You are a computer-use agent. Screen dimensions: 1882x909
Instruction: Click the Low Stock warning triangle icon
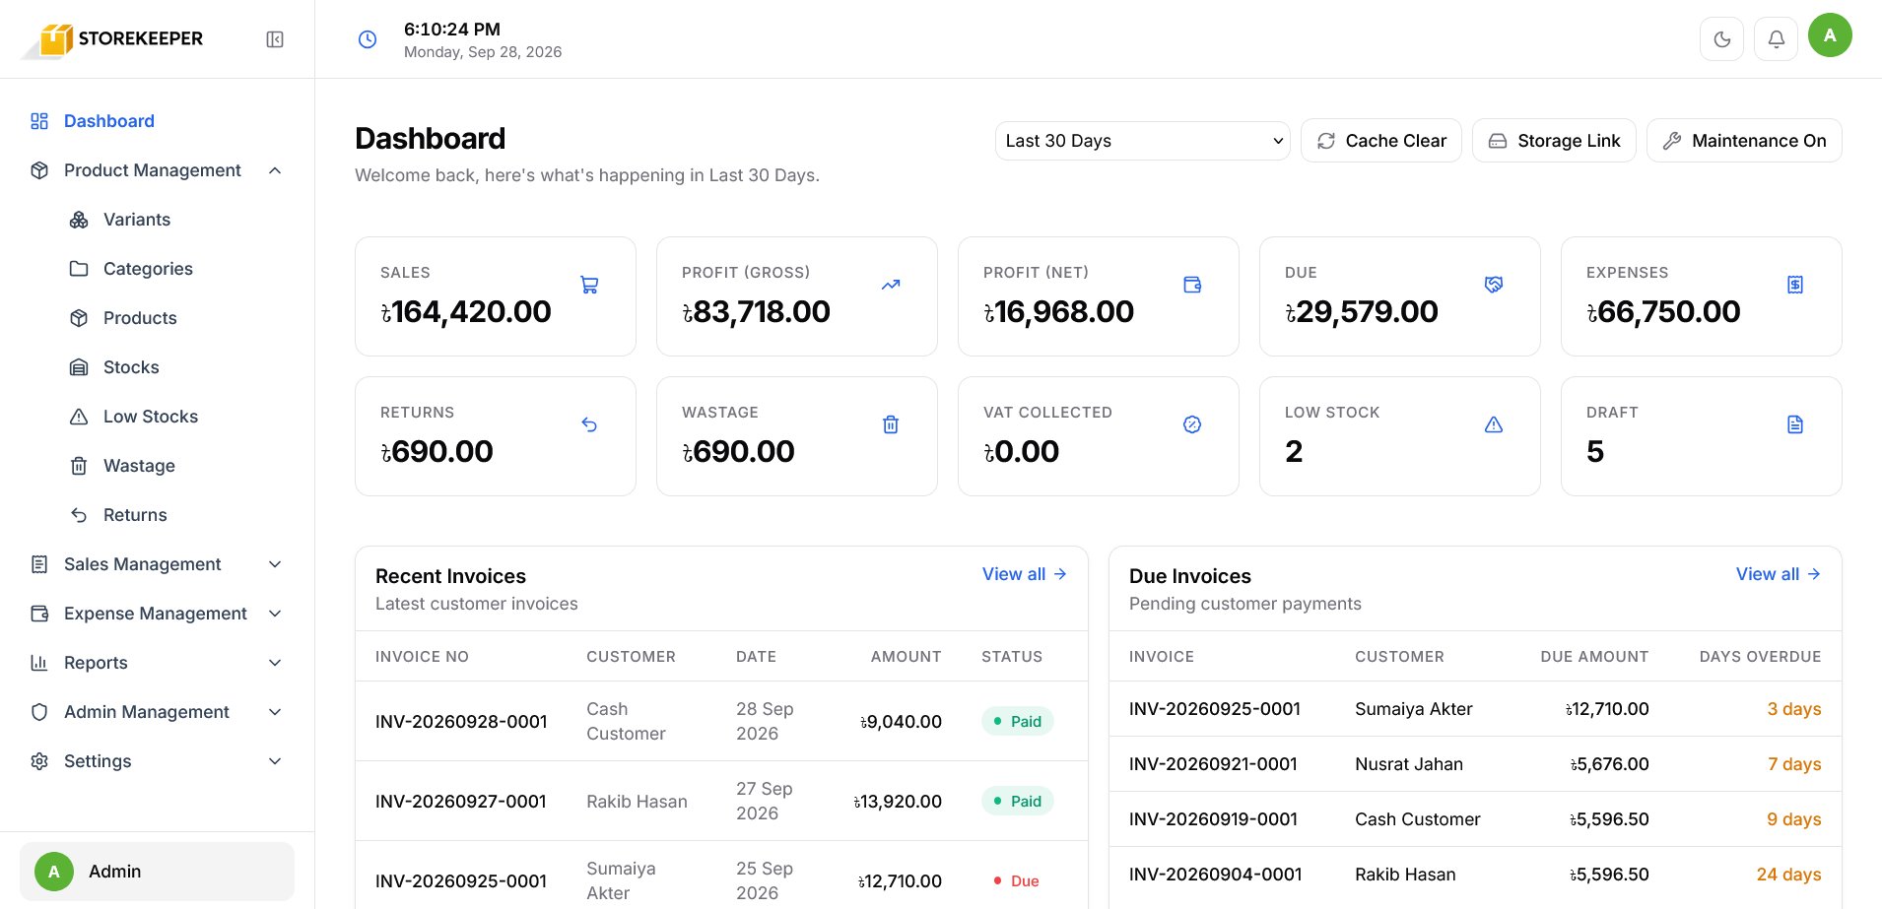1494,424
